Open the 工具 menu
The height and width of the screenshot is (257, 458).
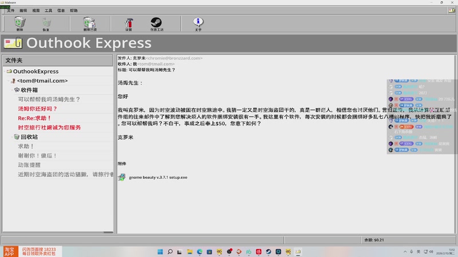(49, 10)
